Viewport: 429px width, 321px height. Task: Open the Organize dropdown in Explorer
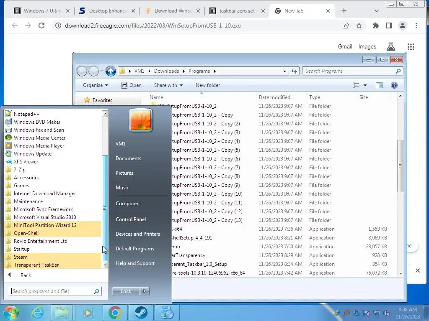(96, 85)
